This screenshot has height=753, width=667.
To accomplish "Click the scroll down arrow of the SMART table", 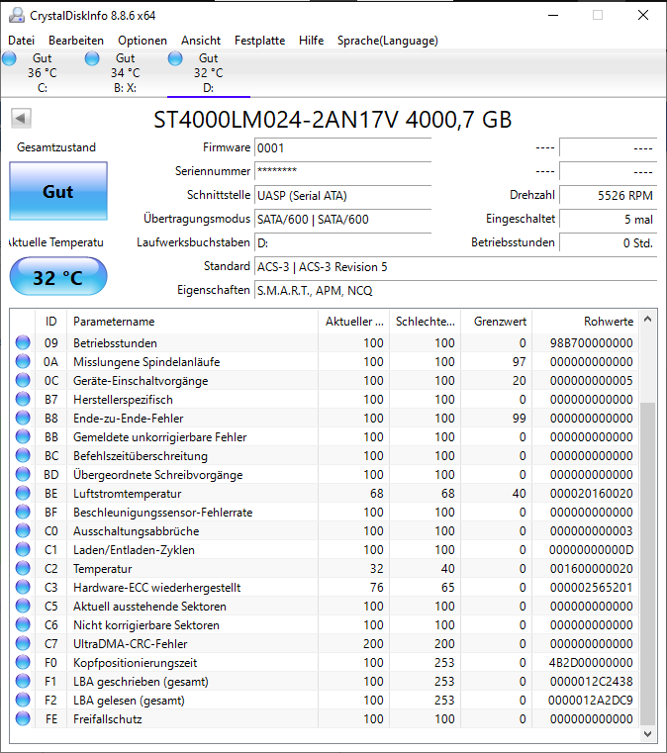I will tap(647, 734).
